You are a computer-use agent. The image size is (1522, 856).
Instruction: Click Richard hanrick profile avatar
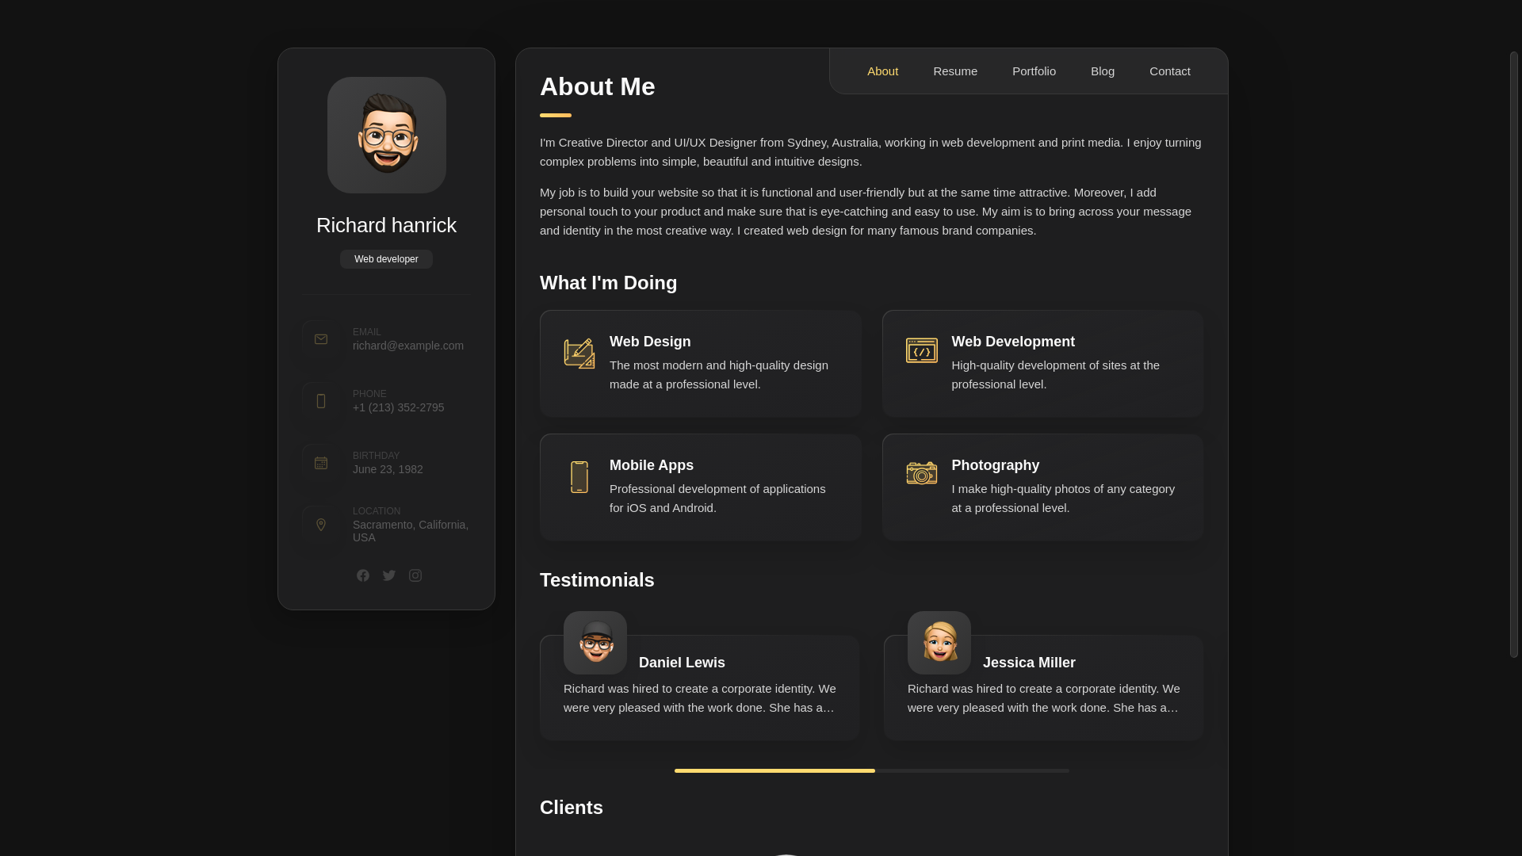(x=387, y=136)
